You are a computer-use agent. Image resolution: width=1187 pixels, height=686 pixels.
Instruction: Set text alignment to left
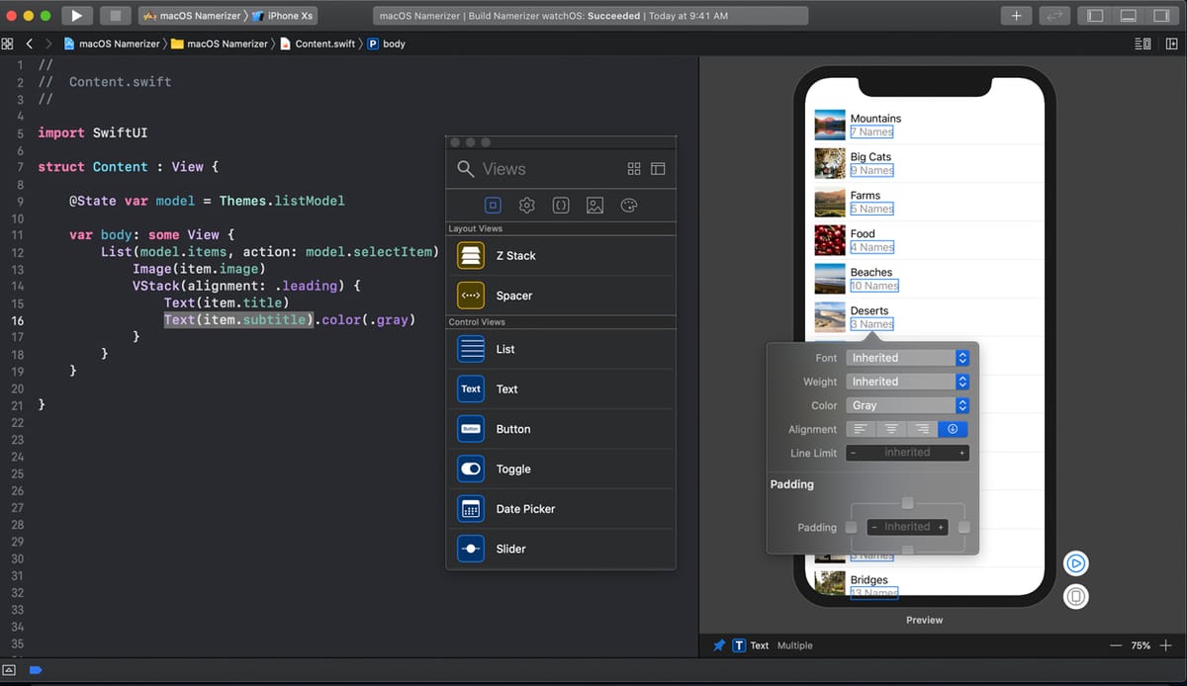click(861, 429)
